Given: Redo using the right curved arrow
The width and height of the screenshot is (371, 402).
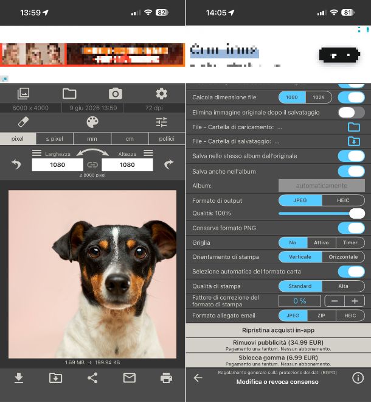Looking at the screenshot, I should coord(168,164).
